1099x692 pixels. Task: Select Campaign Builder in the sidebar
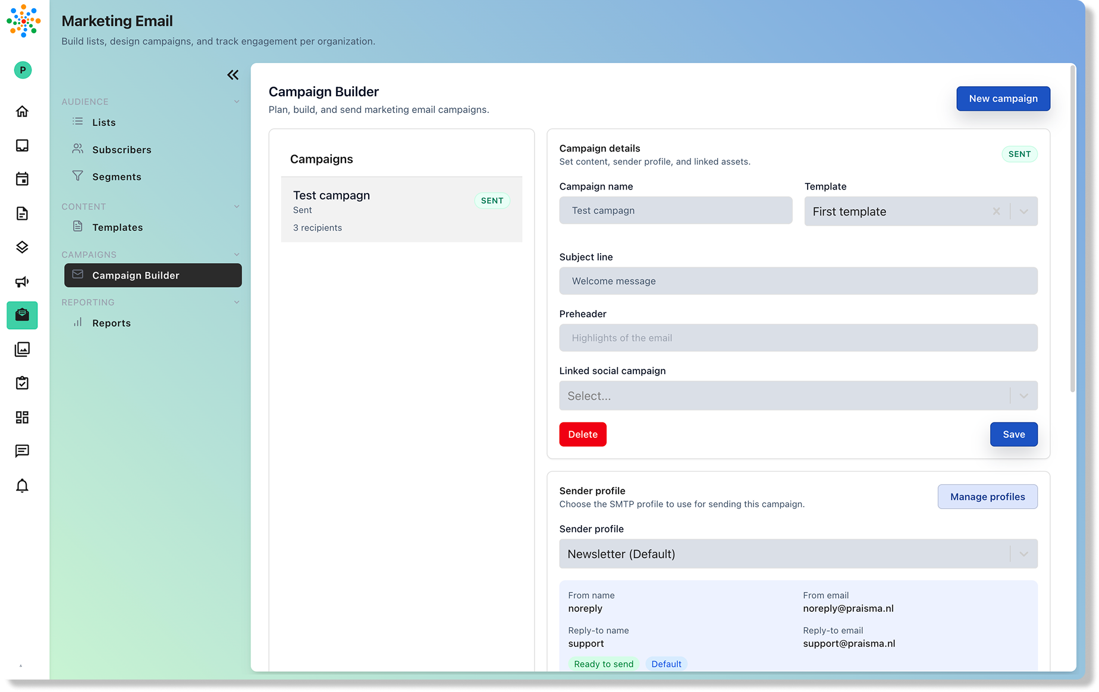pos(136,275)
